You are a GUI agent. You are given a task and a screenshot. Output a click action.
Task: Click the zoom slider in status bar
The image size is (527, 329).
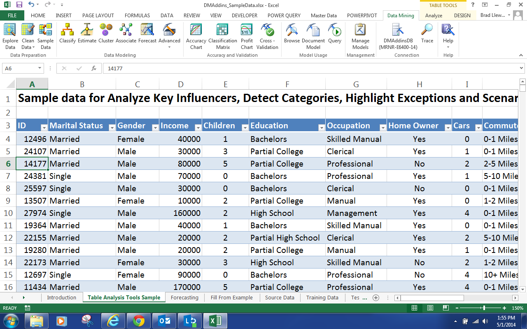(484, 308)
